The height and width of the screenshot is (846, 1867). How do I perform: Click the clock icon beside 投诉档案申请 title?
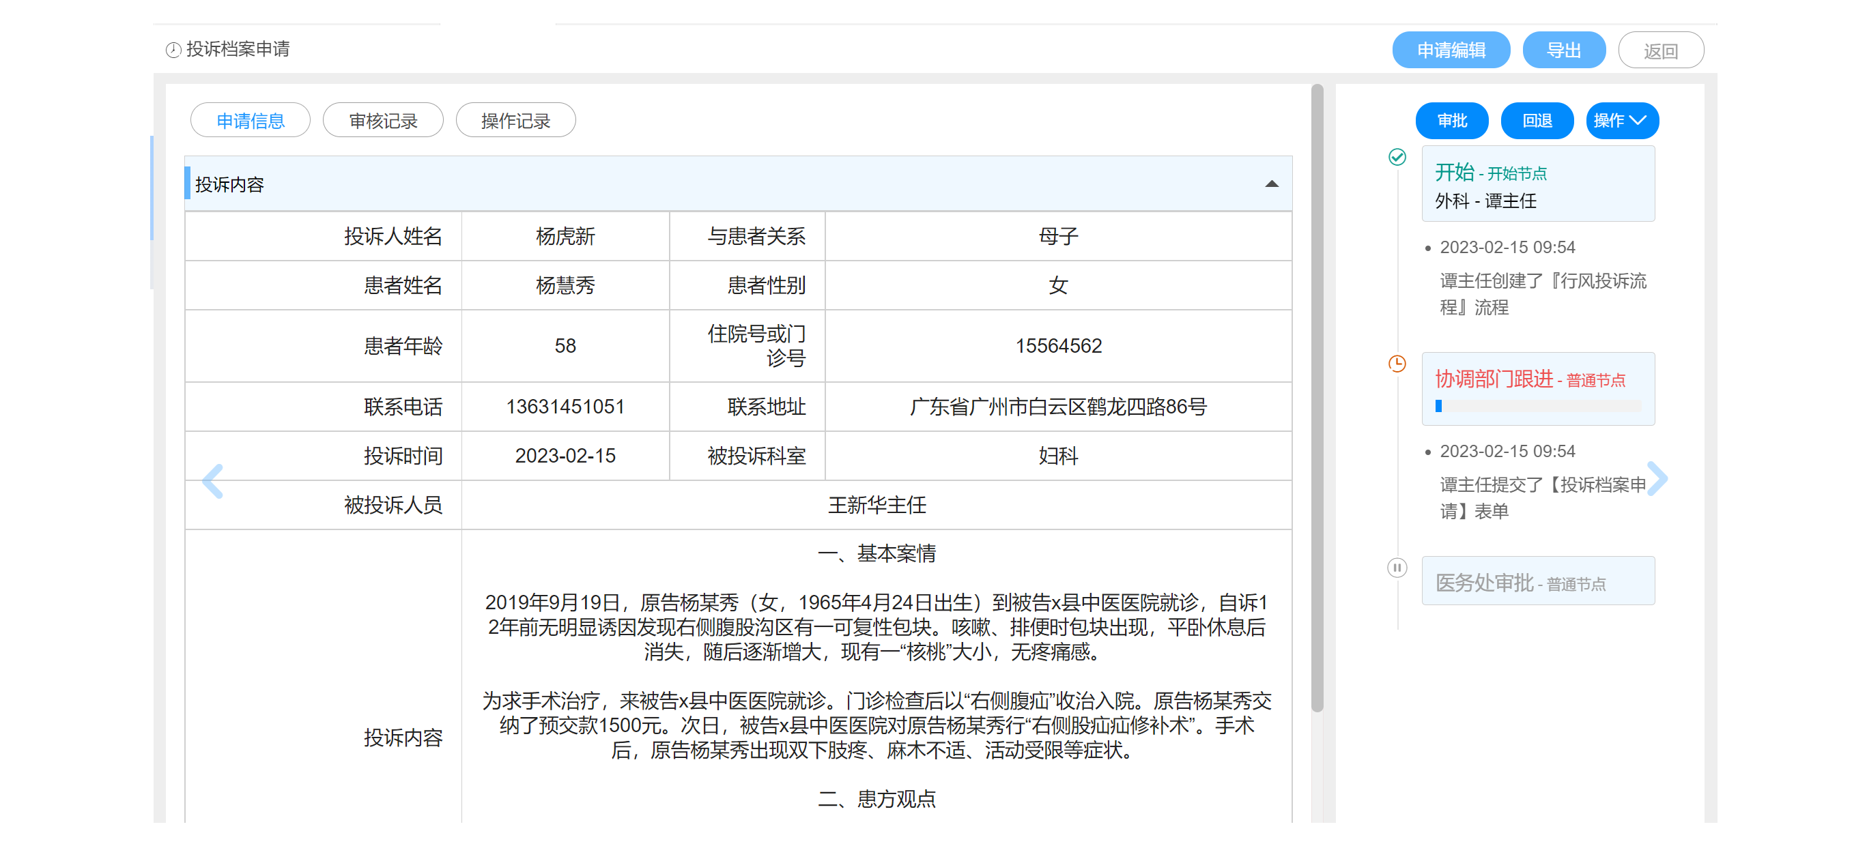173,50
